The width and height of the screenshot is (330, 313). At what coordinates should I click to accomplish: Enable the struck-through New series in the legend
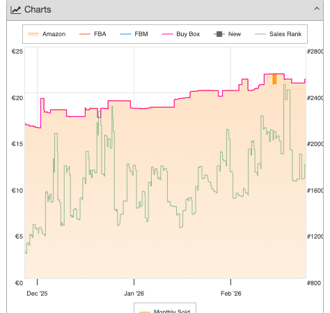pyautogui.click(x=227, y=34)
